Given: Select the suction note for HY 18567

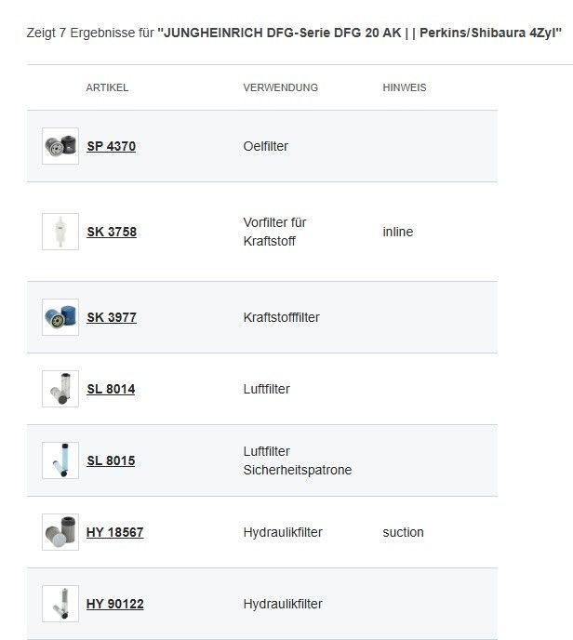Looking at the screenshot, I should tap(403, 532).
